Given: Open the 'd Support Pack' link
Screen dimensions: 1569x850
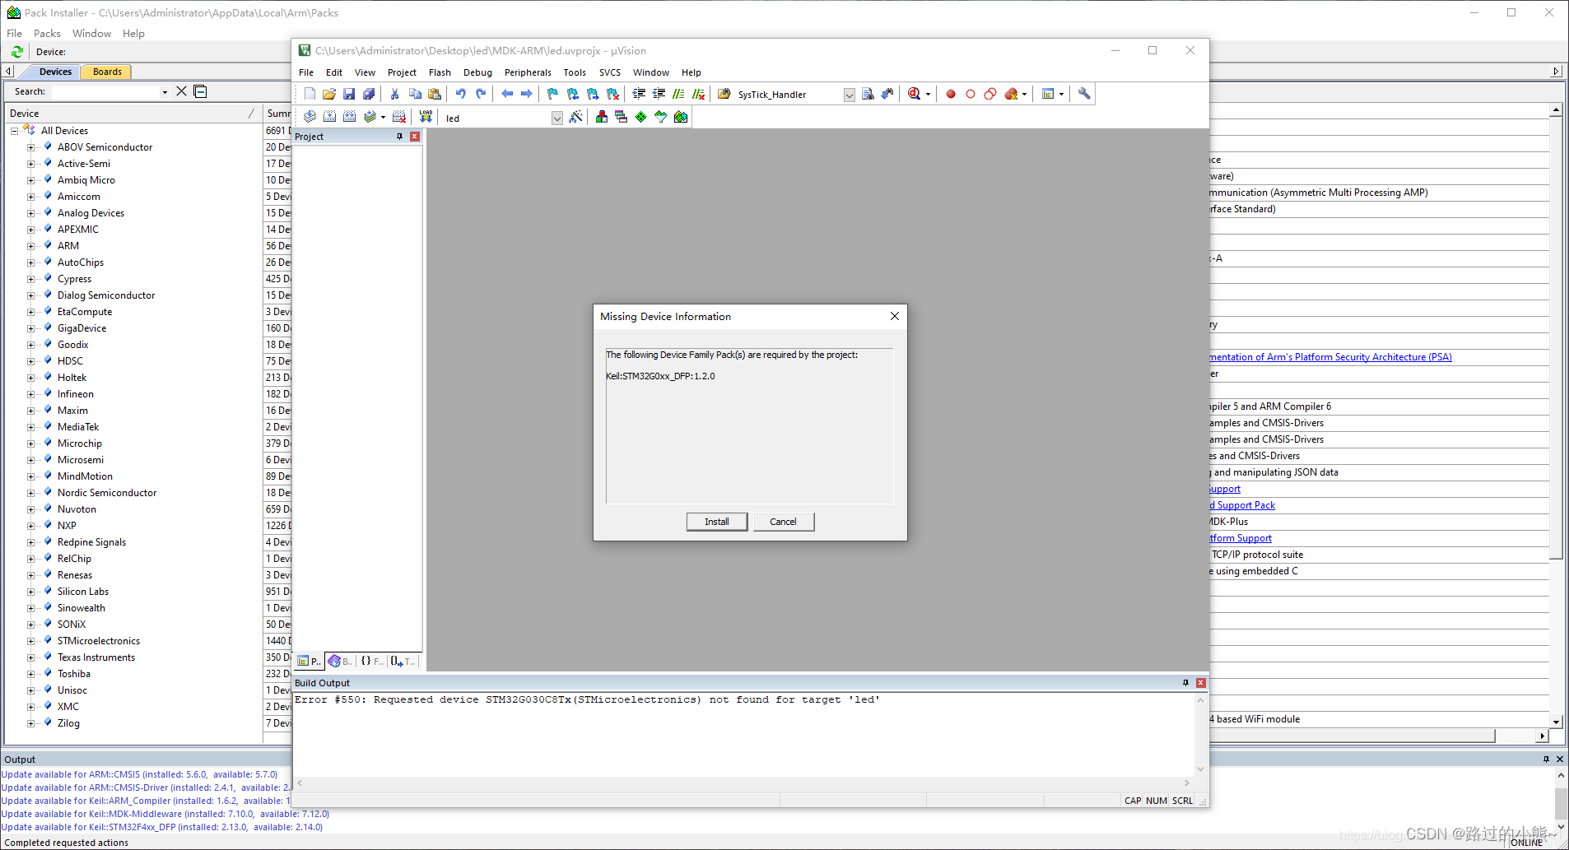Looking at the screenshot, I should point(1242,505).
